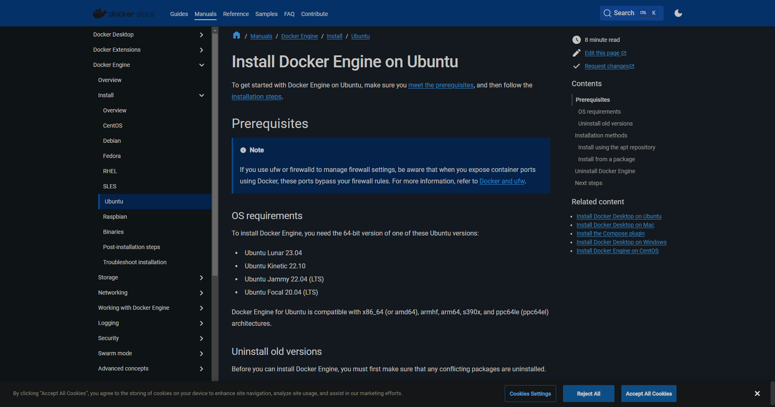This screenshot has width=775, height=407.
Task: Open Install the Compose plugin link
Action: point(610,233)
